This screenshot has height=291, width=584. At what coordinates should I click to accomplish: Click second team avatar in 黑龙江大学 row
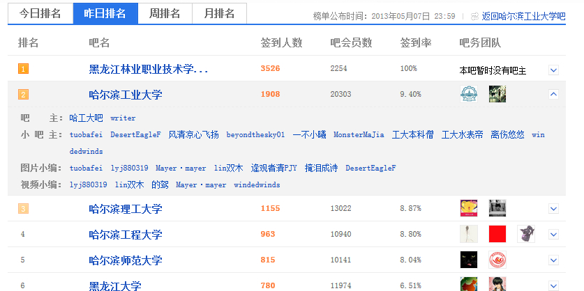click(x=497, y=284)
